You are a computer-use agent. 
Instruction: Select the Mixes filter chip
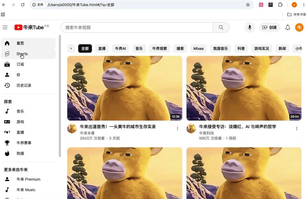pos(199,49)
